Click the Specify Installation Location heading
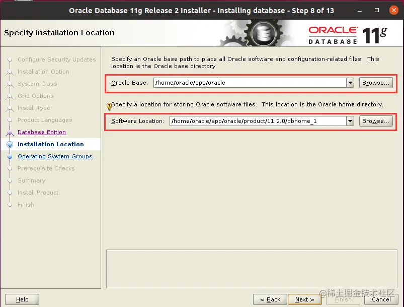The image size is (404, 307). coord(59,33)
